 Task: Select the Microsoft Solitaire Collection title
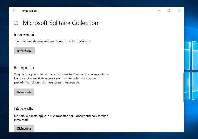point(60,23)
